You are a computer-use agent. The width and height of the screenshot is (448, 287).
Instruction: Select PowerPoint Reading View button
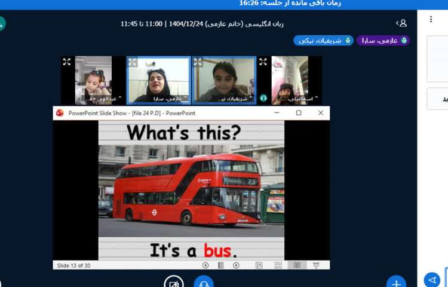(x=297, y=265)
